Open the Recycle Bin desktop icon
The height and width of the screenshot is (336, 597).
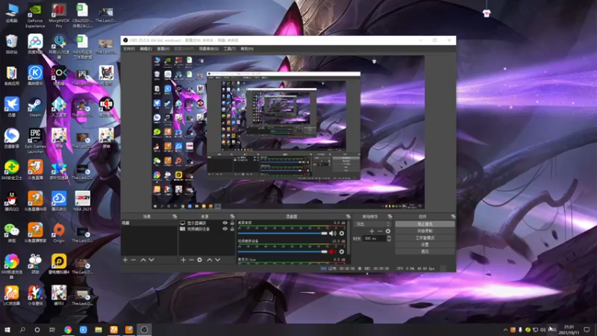12,44
